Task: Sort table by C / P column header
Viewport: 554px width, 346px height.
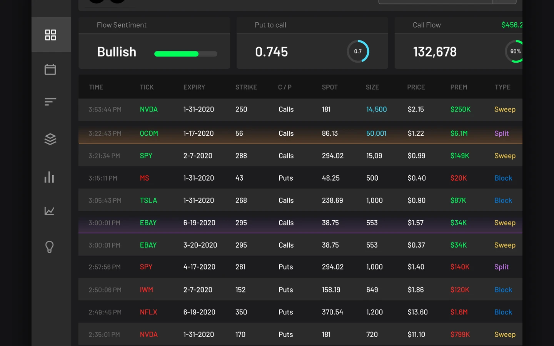Action: pyautogui.click(x=285, y=87)
